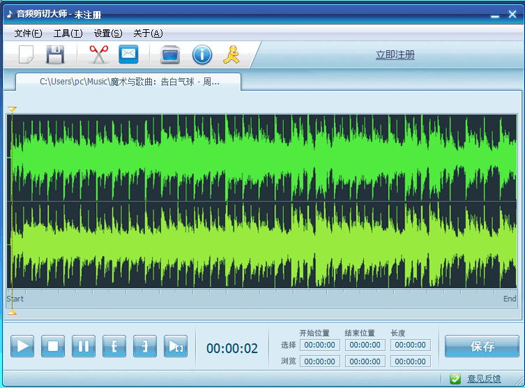Click the new blank file icon
Screen dimensions: 525x388
(26, 54)
